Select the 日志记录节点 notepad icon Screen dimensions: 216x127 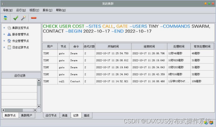pos(9,47)
